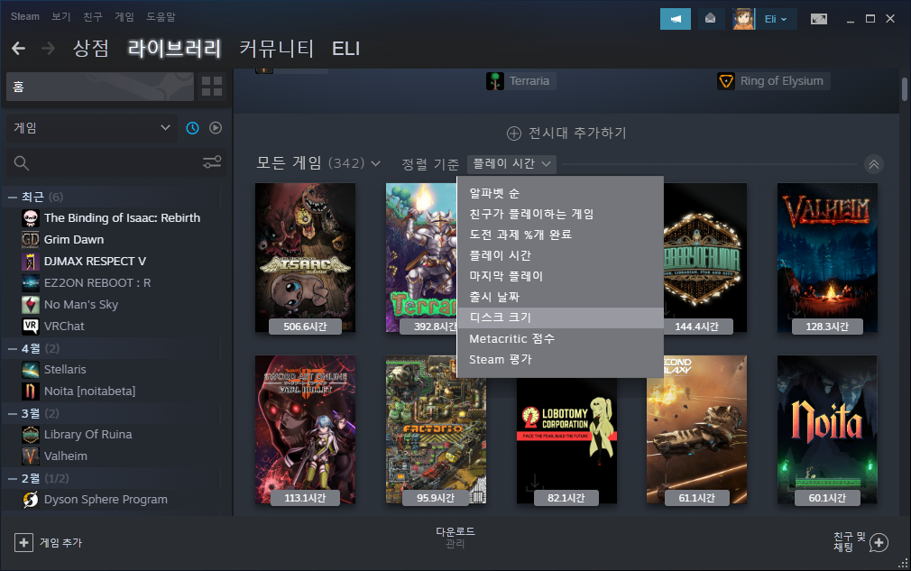Collapse the 최근 (6) category
The image size is (911, 571).
click(13, 197)
